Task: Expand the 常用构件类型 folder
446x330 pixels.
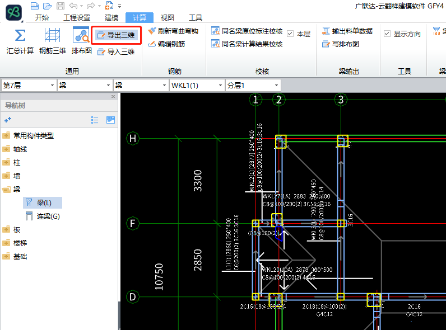Action: 6,136
